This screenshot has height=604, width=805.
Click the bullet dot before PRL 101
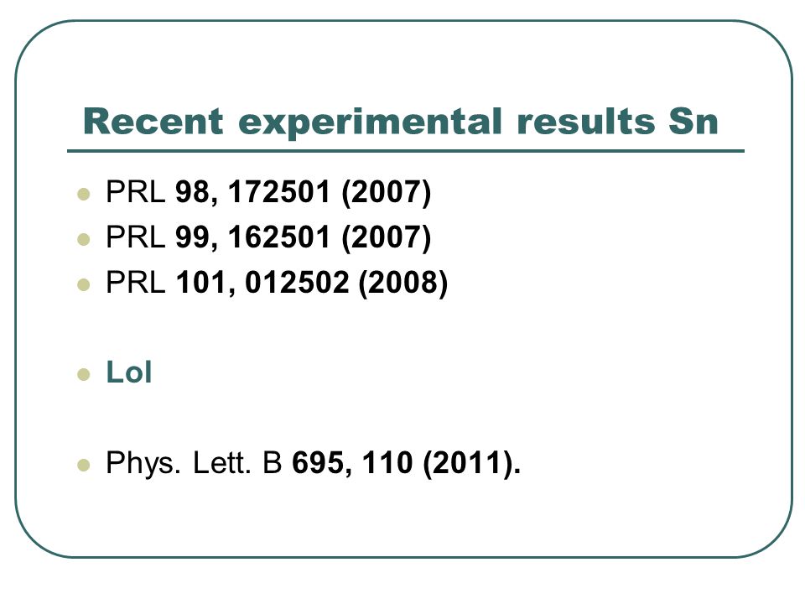(84, 284)
